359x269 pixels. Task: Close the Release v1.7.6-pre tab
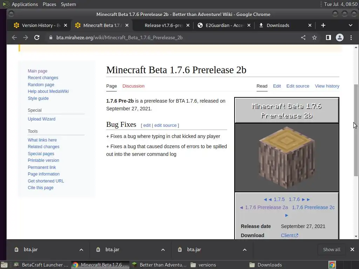click(x=188, y=25)
